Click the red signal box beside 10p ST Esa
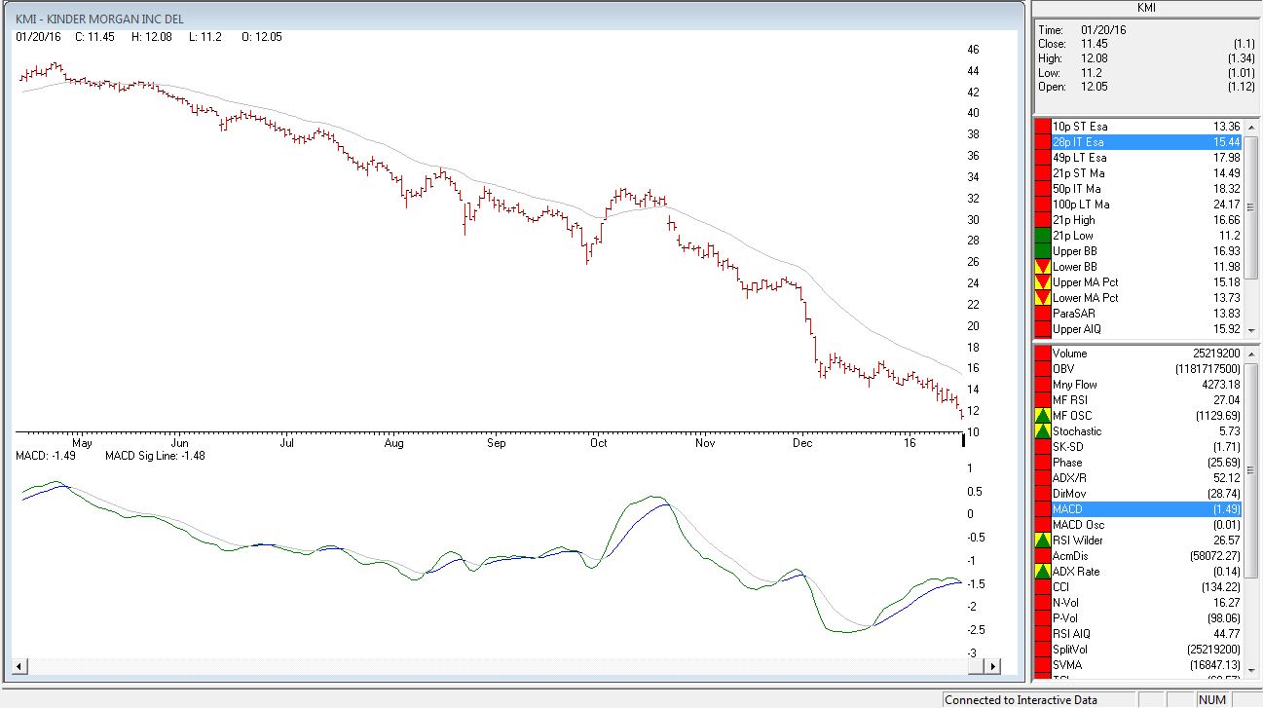Viewport: 1263px width, 708px height. click(1043, 127)
